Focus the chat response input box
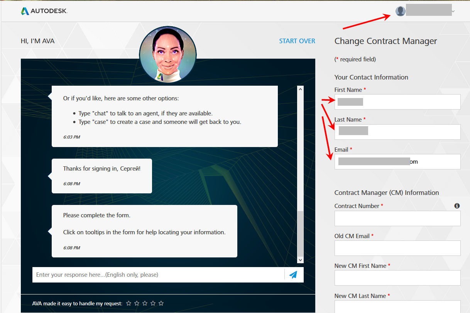This screenshot has width=470, height=313. [x=158, y=275]
